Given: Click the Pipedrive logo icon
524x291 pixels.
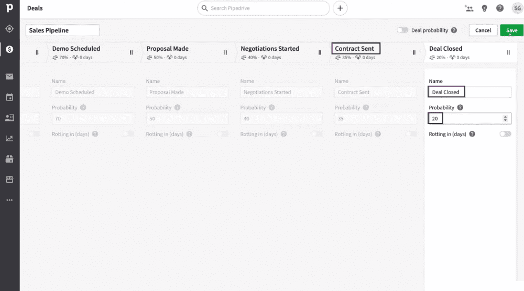Looking at the screenshot, I should [x=9, y=7].
